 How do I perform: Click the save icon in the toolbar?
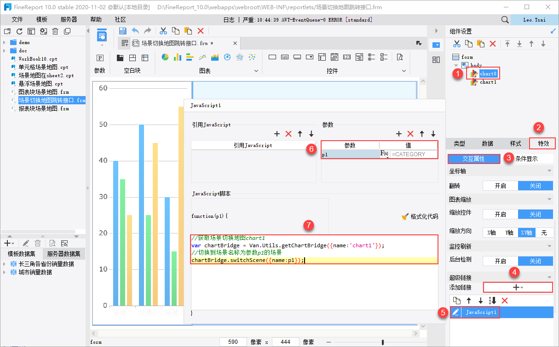(x=123, y=31)
